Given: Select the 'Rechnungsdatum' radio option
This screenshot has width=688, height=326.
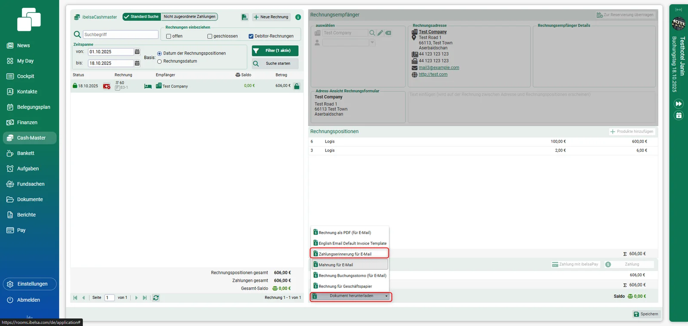Looking at the screenshot, I should point(160,61).
